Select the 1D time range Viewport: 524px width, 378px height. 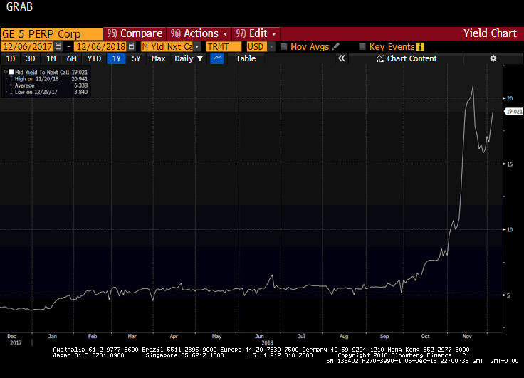point(11,58)
